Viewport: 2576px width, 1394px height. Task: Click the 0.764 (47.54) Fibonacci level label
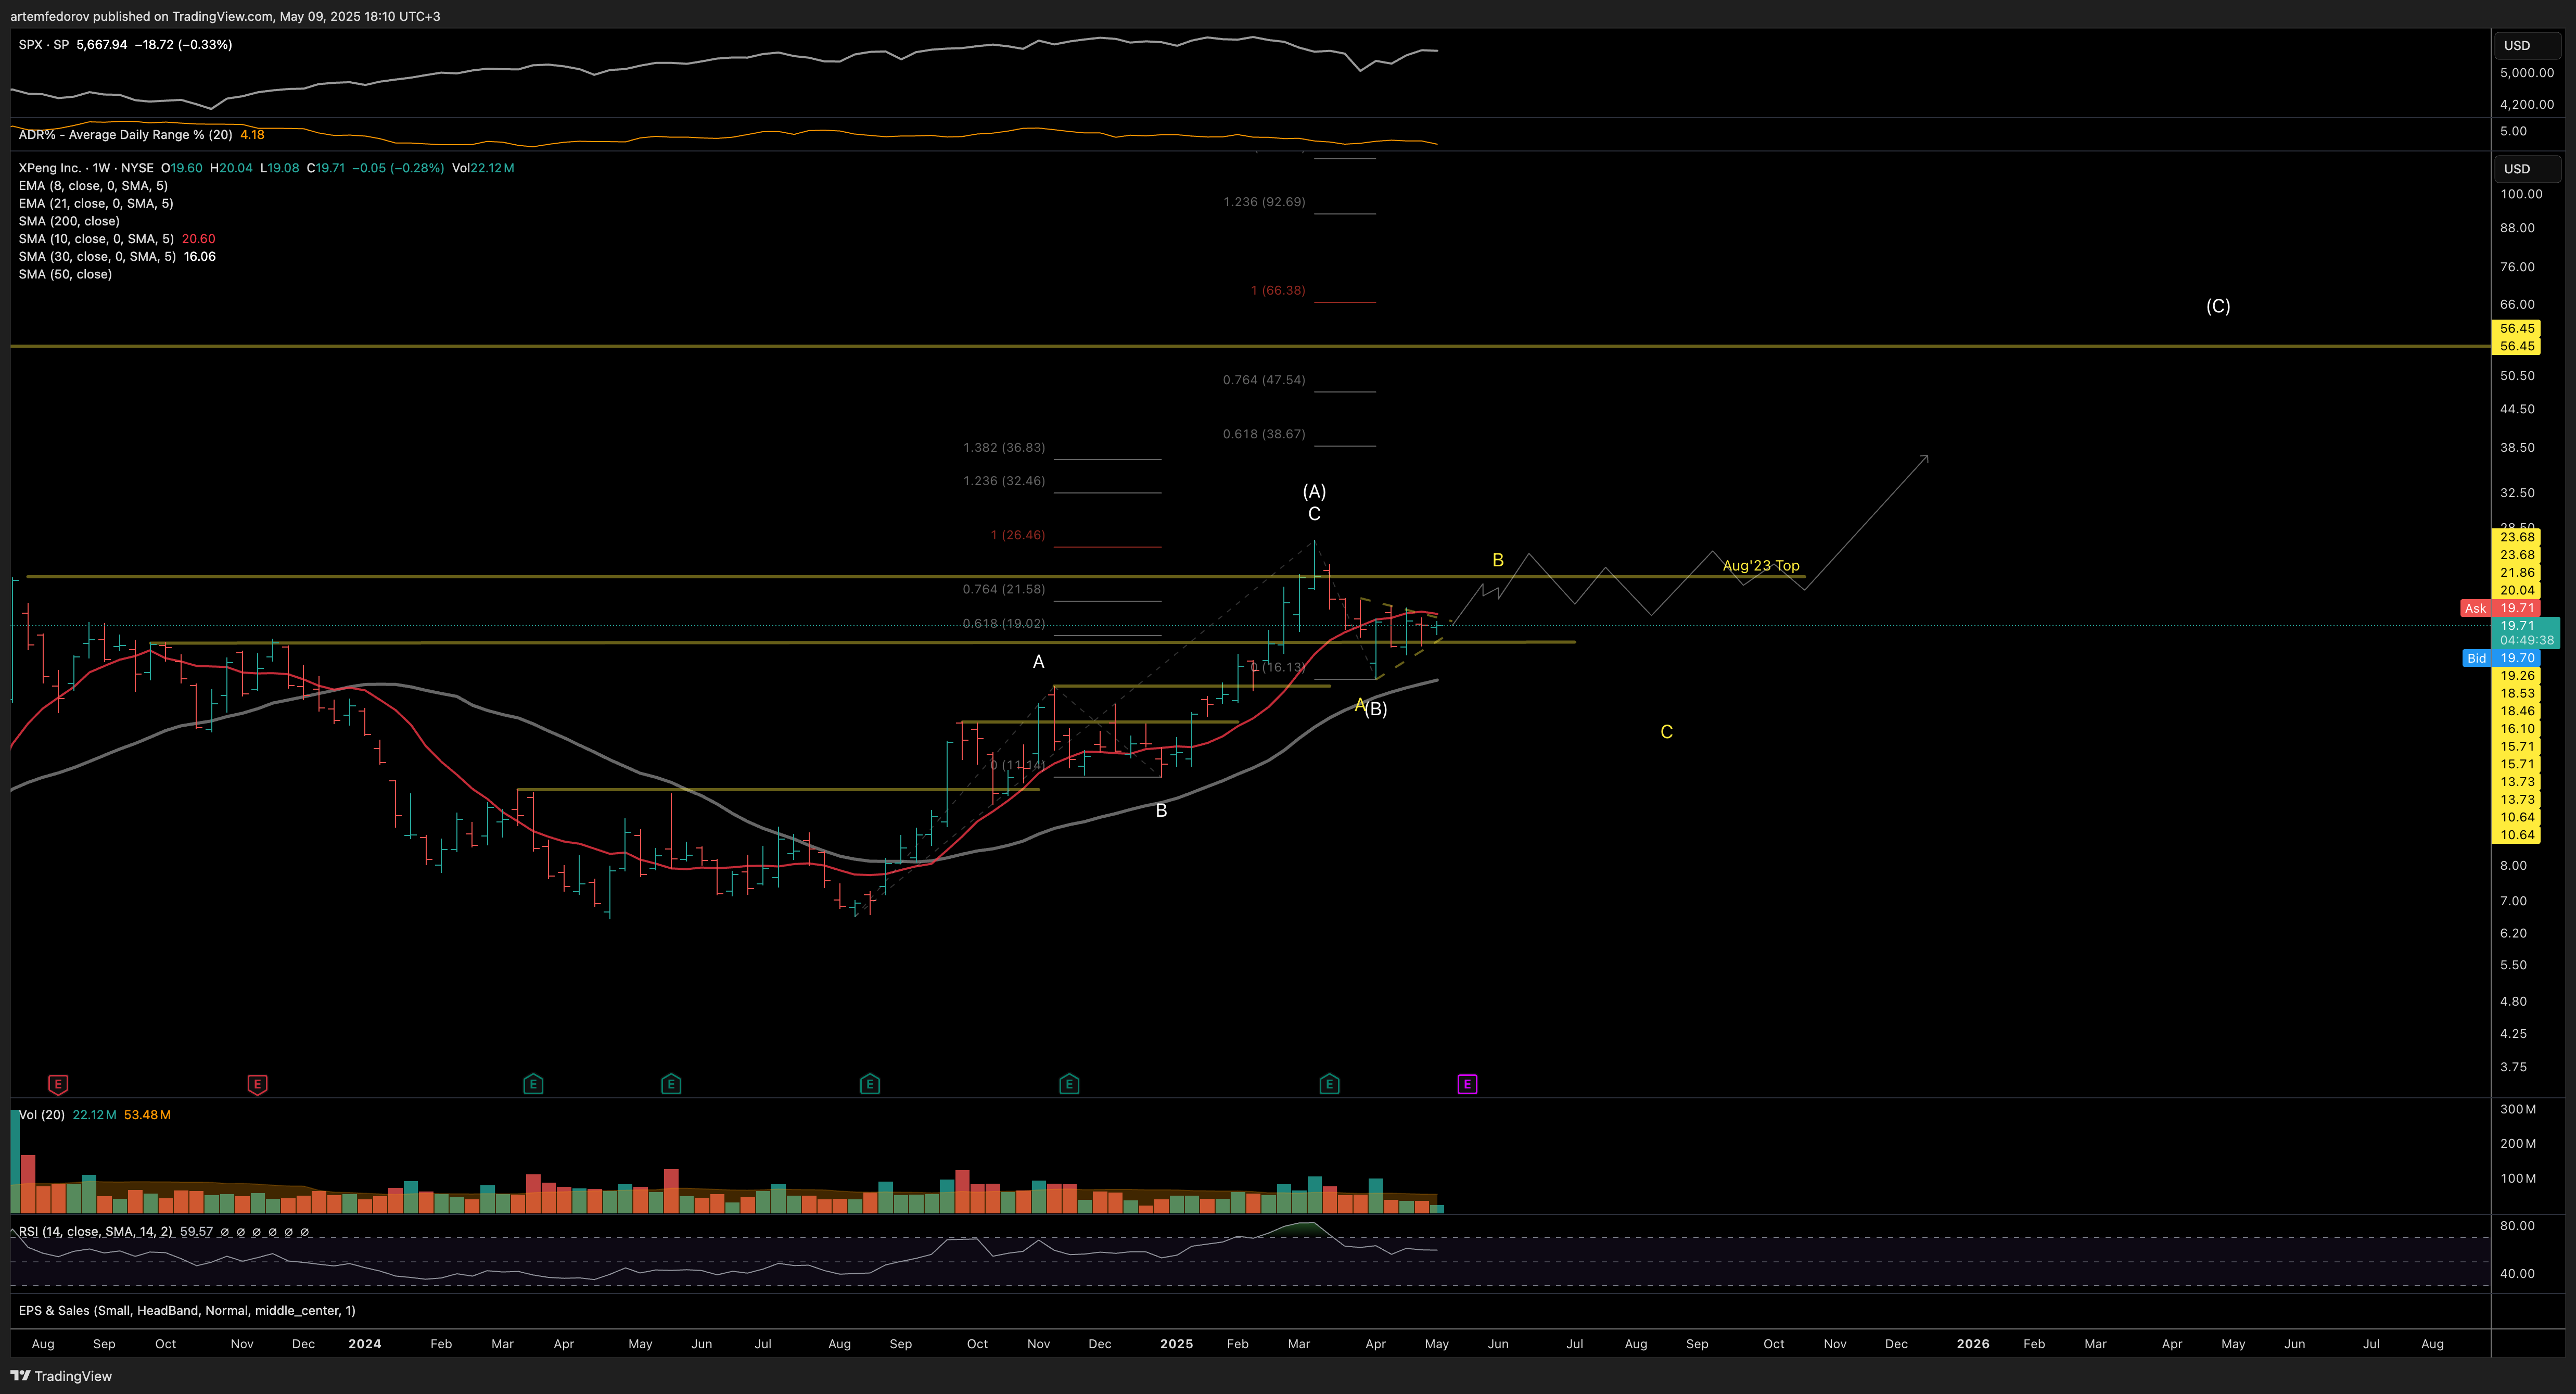(1264, 380)
